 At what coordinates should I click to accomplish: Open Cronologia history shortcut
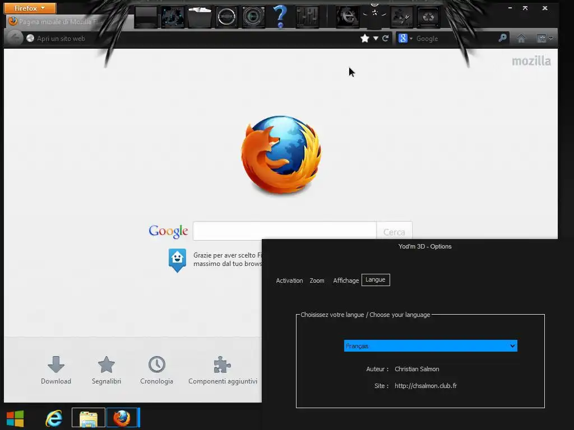(157, 370)
